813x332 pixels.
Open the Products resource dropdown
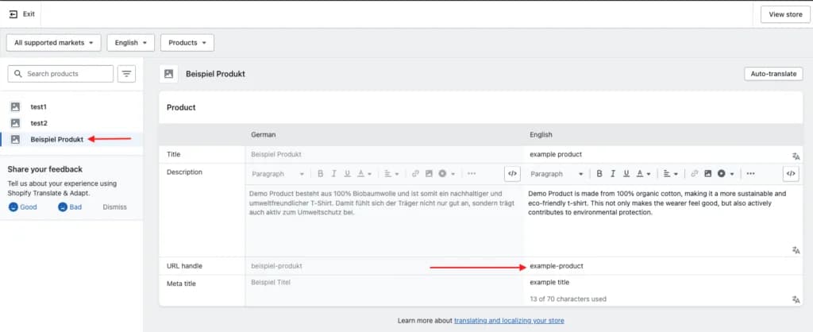(x=187, y=43)
